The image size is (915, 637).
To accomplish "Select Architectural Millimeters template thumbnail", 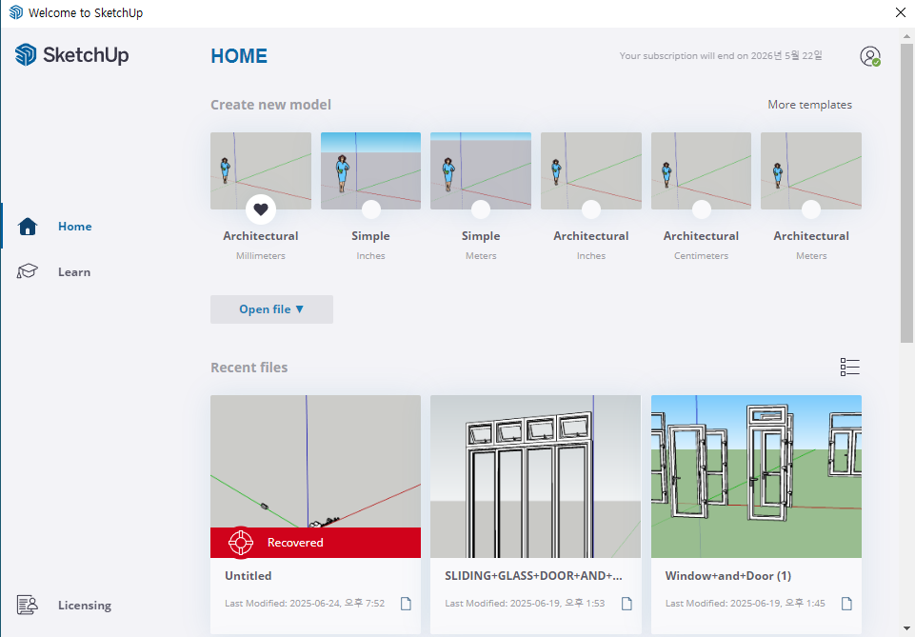I will [261, 170].
